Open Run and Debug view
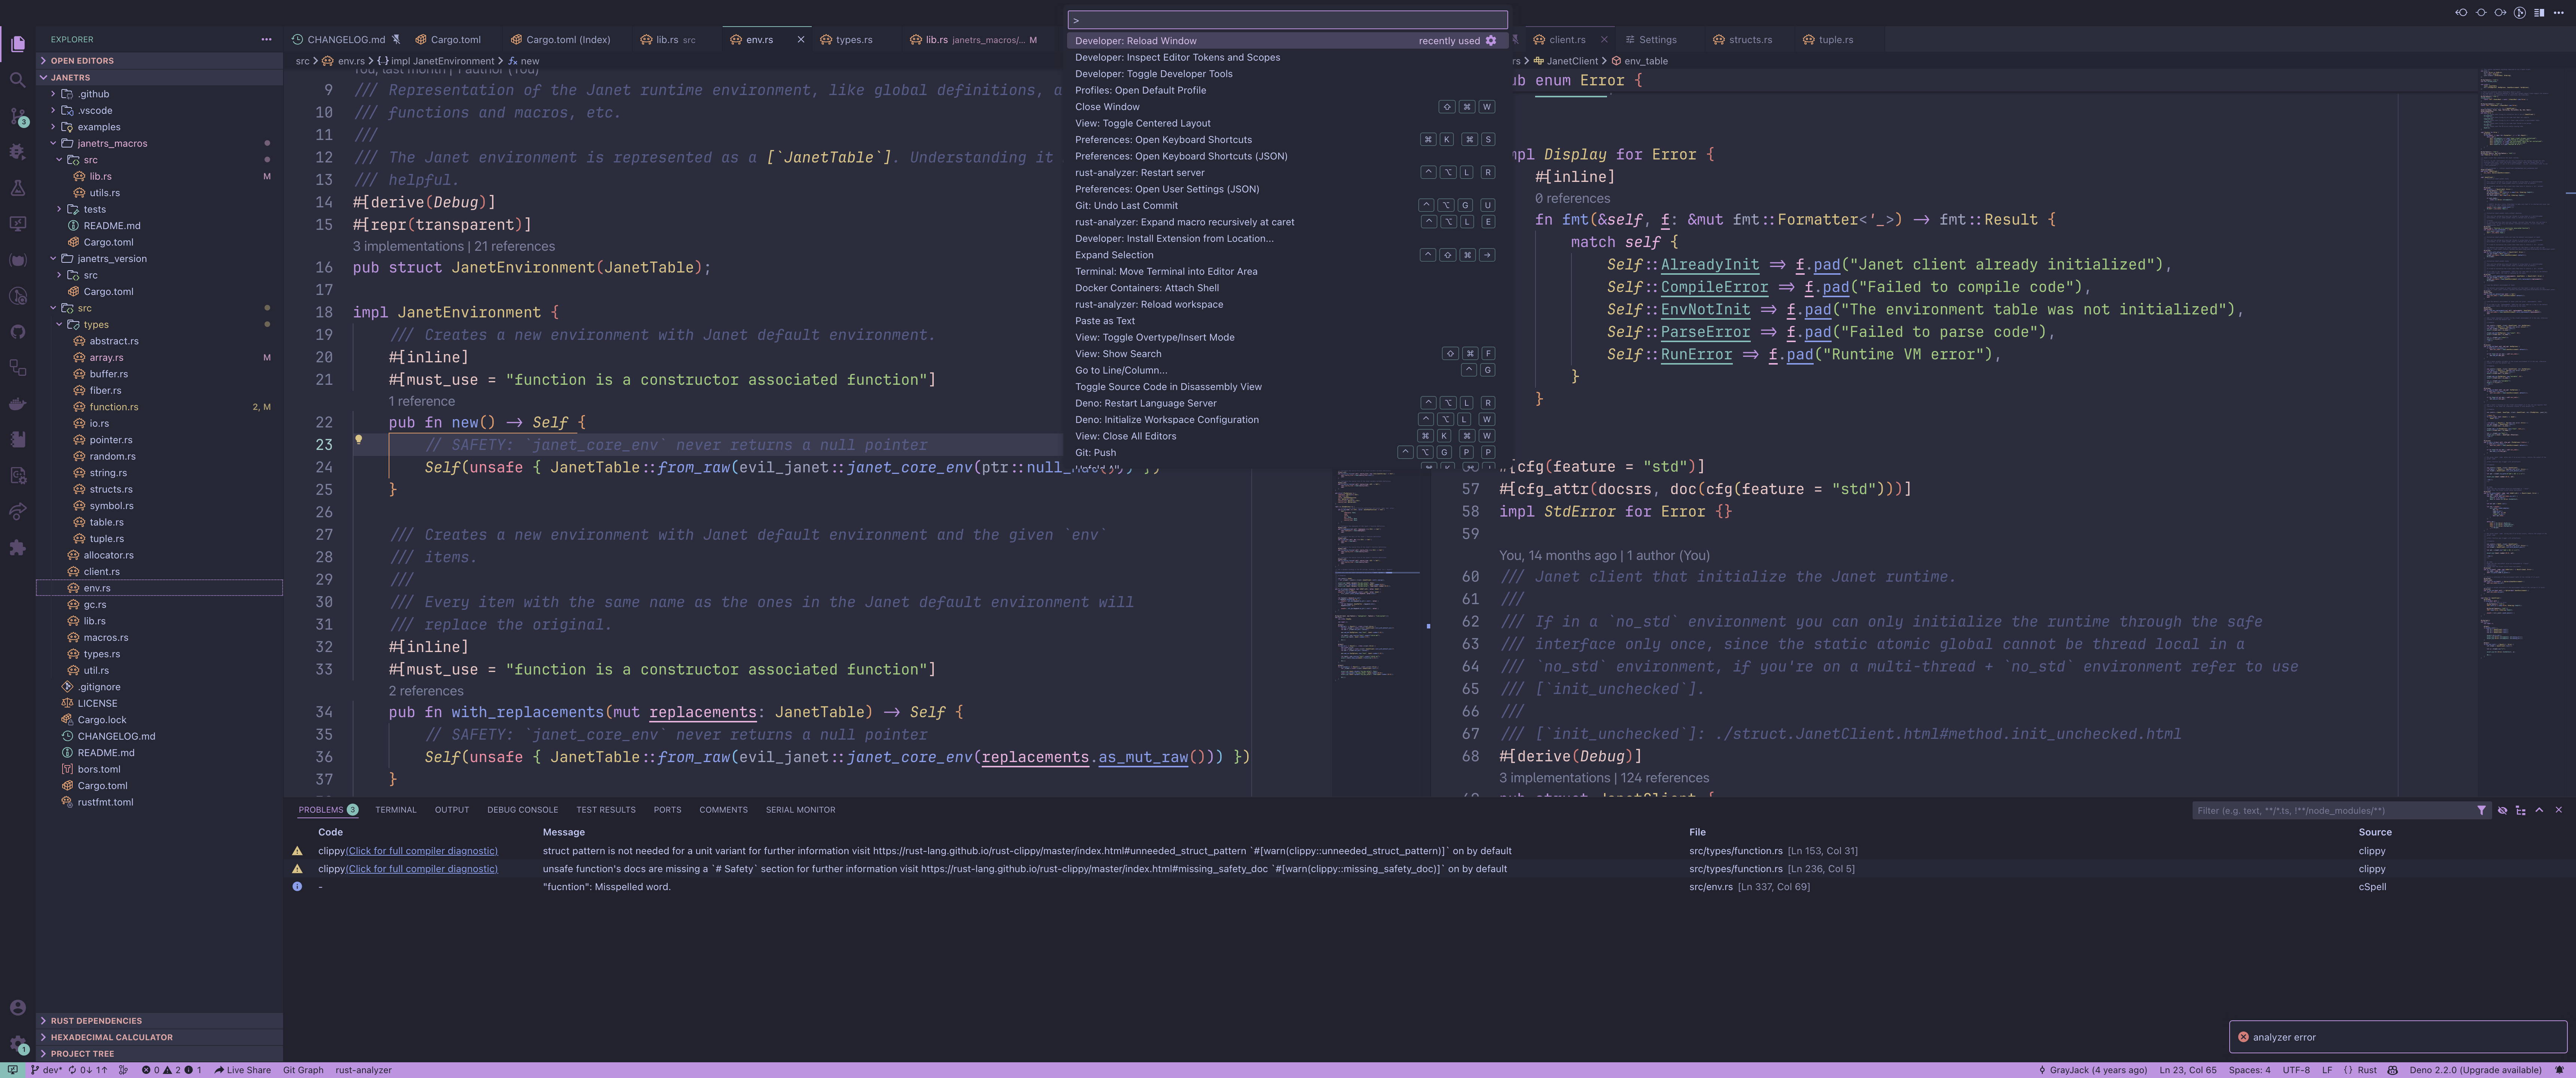 (17, 152)
